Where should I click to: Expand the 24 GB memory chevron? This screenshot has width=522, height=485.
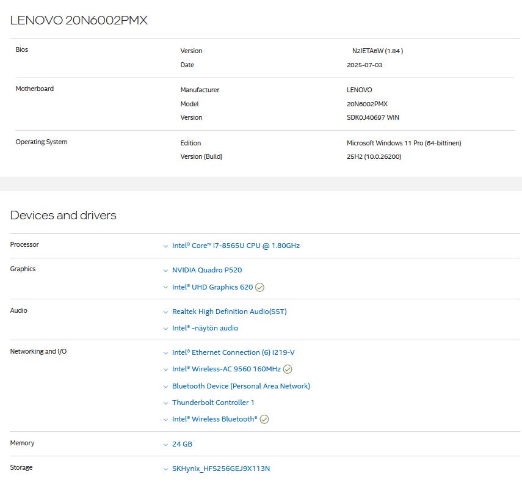tap(165, 444)
